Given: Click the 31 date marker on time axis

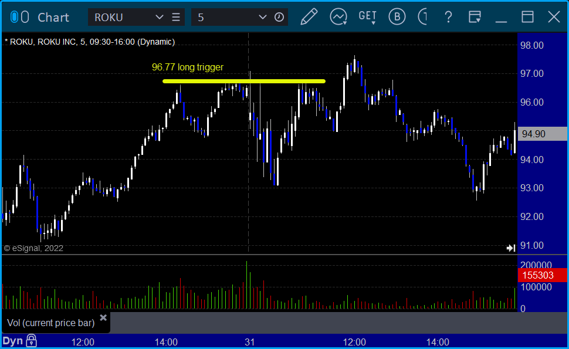Looking at the screenshot, I should pos(250,342).
